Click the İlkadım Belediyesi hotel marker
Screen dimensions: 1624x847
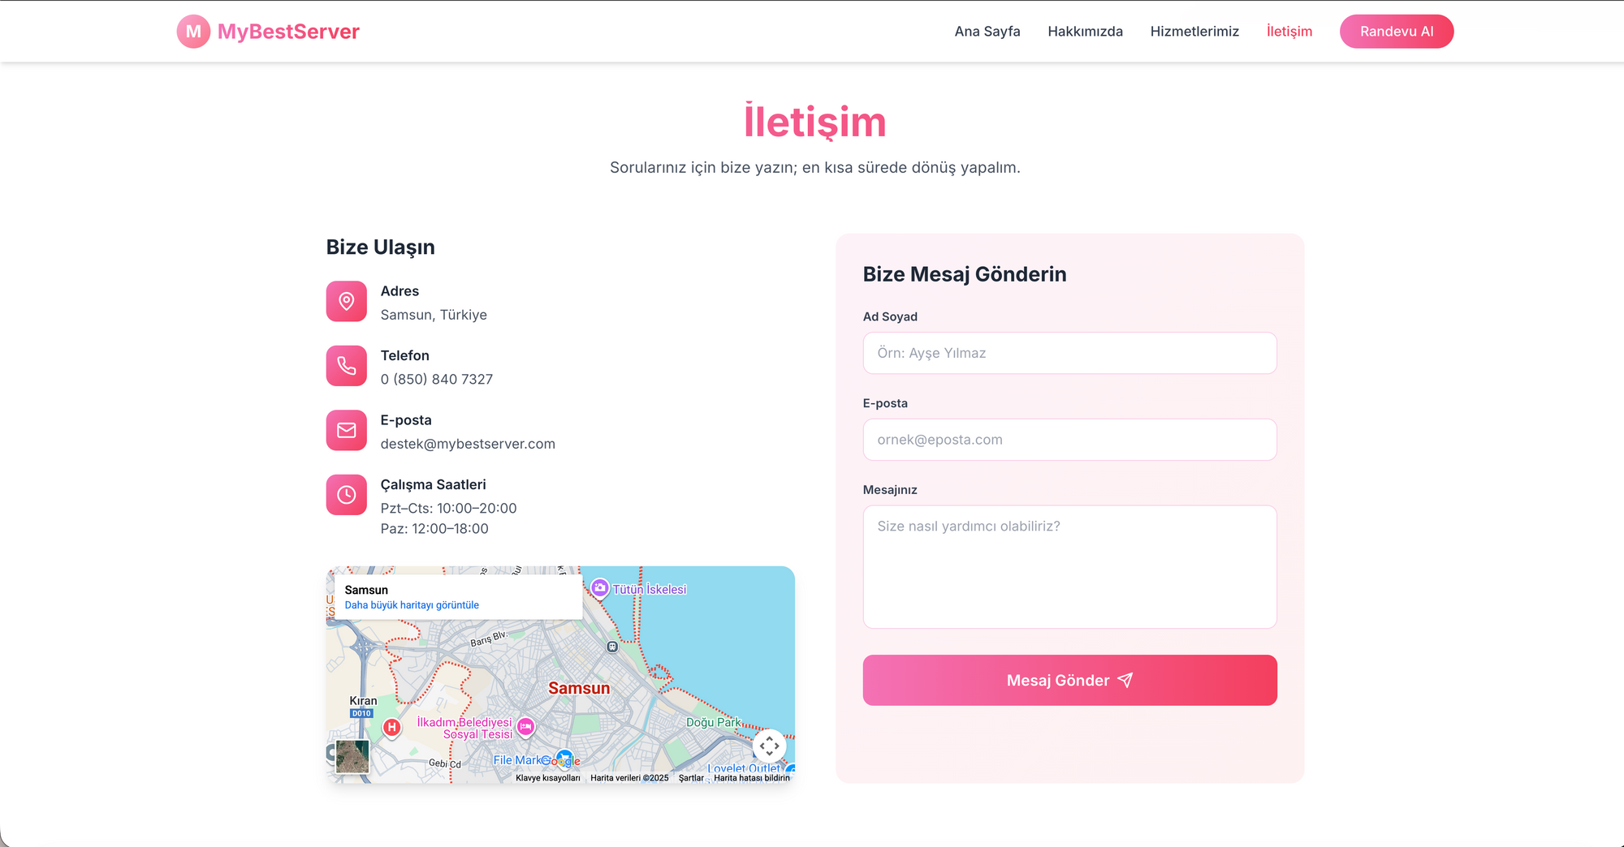coord(526,727)
